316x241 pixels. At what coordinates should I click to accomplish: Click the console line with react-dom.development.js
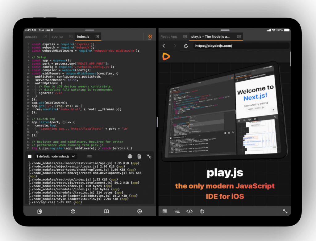point(85,174)
